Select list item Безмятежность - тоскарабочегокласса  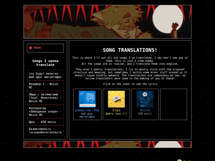coord(45,131)
